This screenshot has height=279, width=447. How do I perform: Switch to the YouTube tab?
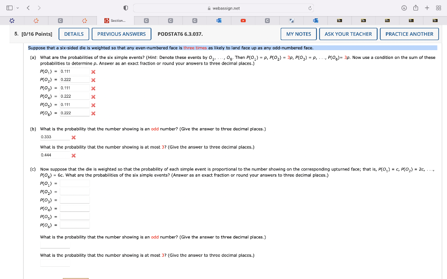243,20
